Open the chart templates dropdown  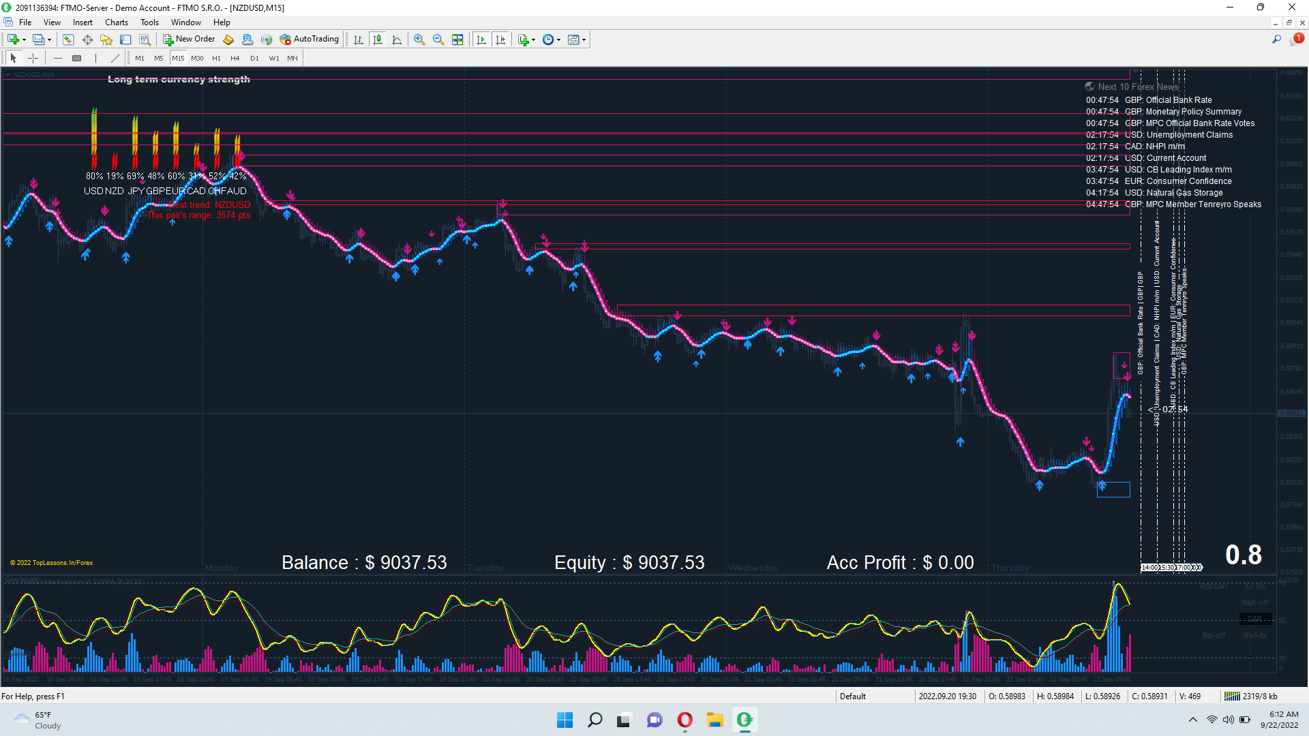(584, 40)
